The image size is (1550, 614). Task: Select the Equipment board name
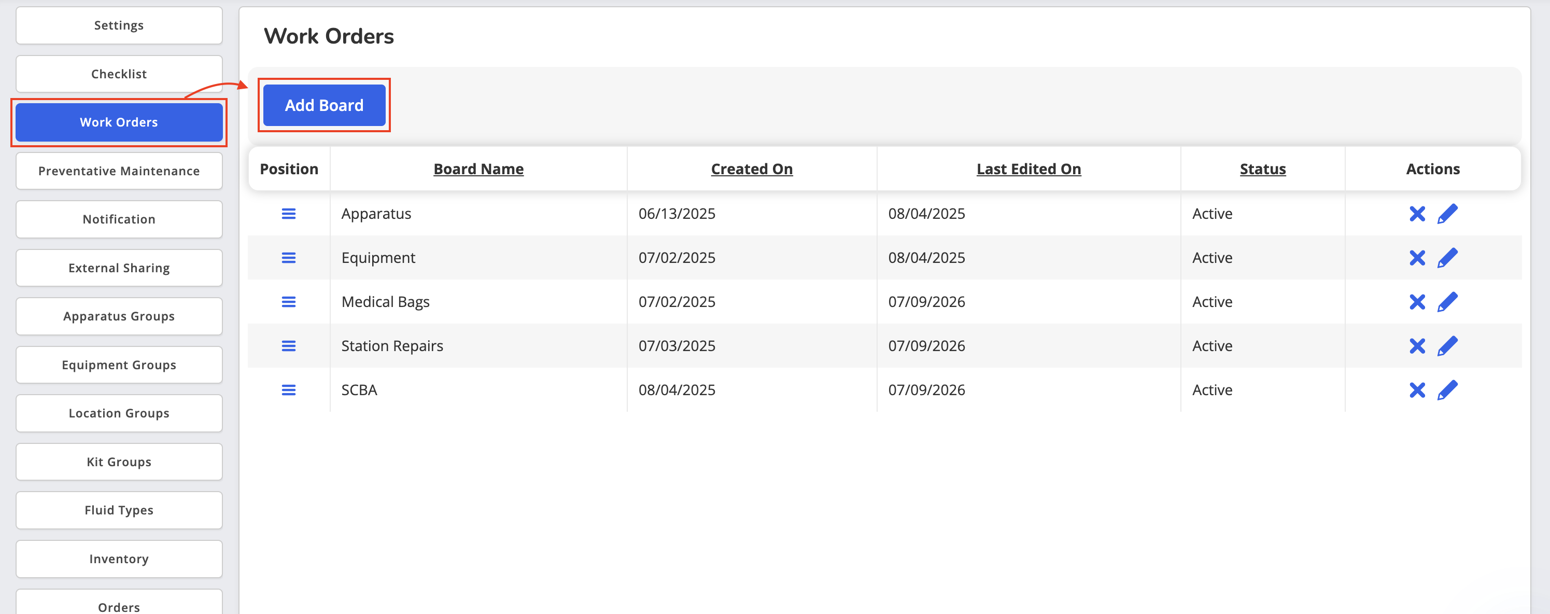tap(378, 258)
